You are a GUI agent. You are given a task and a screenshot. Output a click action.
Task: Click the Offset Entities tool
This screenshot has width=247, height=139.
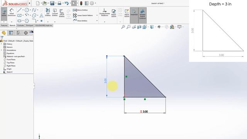point(62,13)
